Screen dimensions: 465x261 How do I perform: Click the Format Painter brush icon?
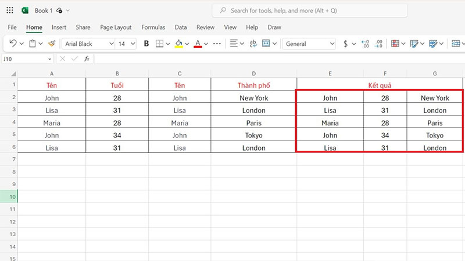[52, 43]
